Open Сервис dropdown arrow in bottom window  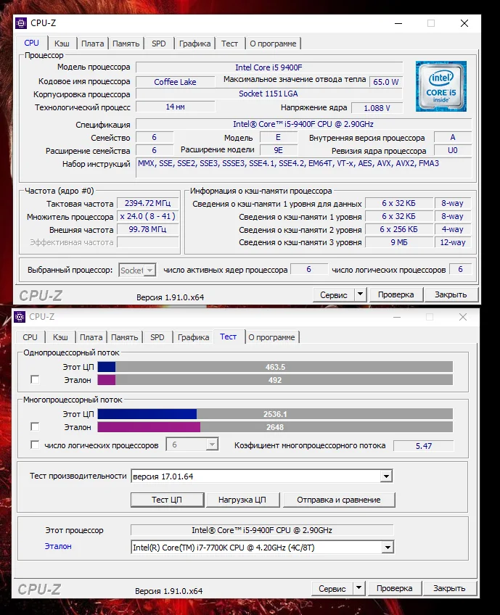358,588
